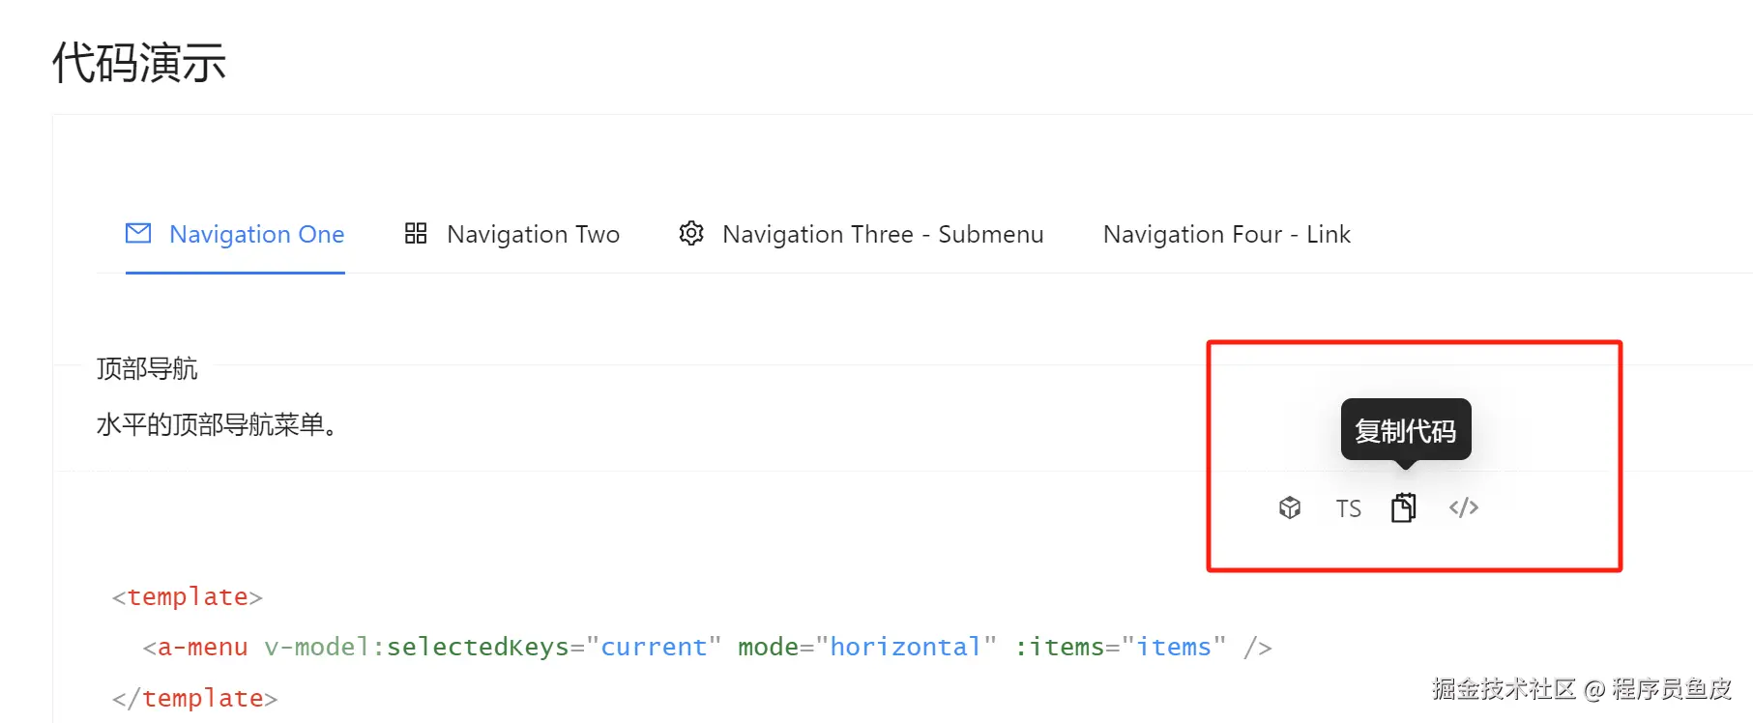Click the a-menu tag name in the code
Image resolution: width=1753 pixels, height=723 pixels.
click(202, 647)
